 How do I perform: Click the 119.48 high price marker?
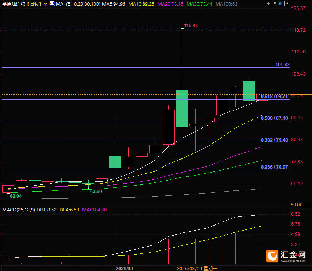(x=191, y=26)
